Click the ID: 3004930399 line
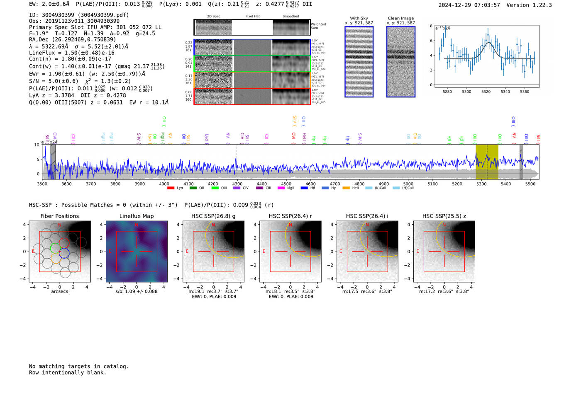This screenshot has width=581, height=395. coord(79,15)
